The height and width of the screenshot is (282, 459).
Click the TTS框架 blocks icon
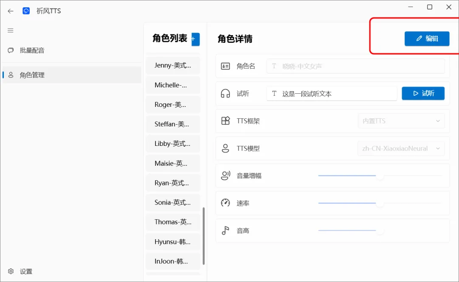[225, 121]
